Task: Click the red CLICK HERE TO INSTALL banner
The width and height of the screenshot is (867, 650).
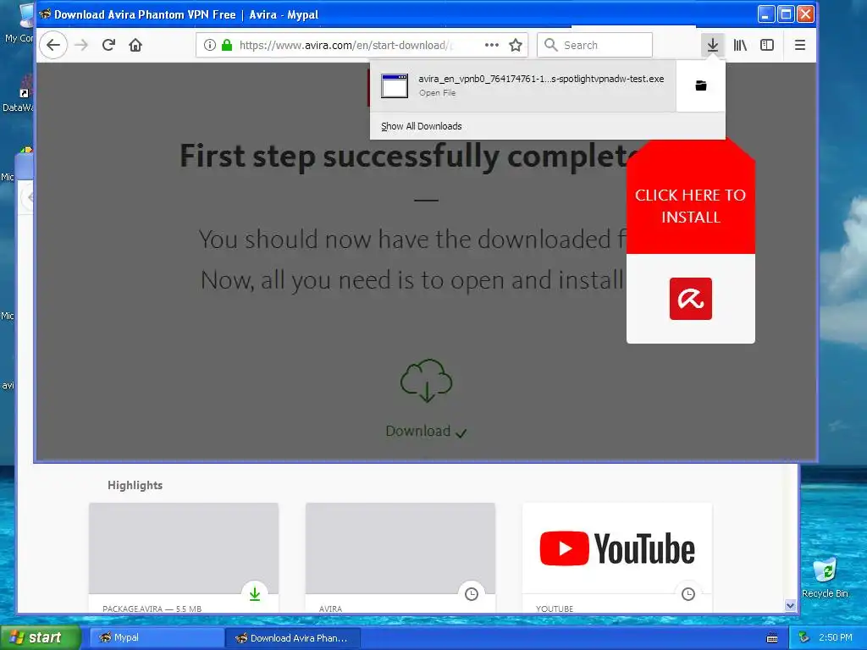Action: tap(691, 206)
